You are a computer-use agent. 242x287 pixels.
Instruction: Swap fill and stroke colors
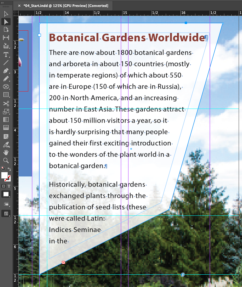tap(9, 169)
